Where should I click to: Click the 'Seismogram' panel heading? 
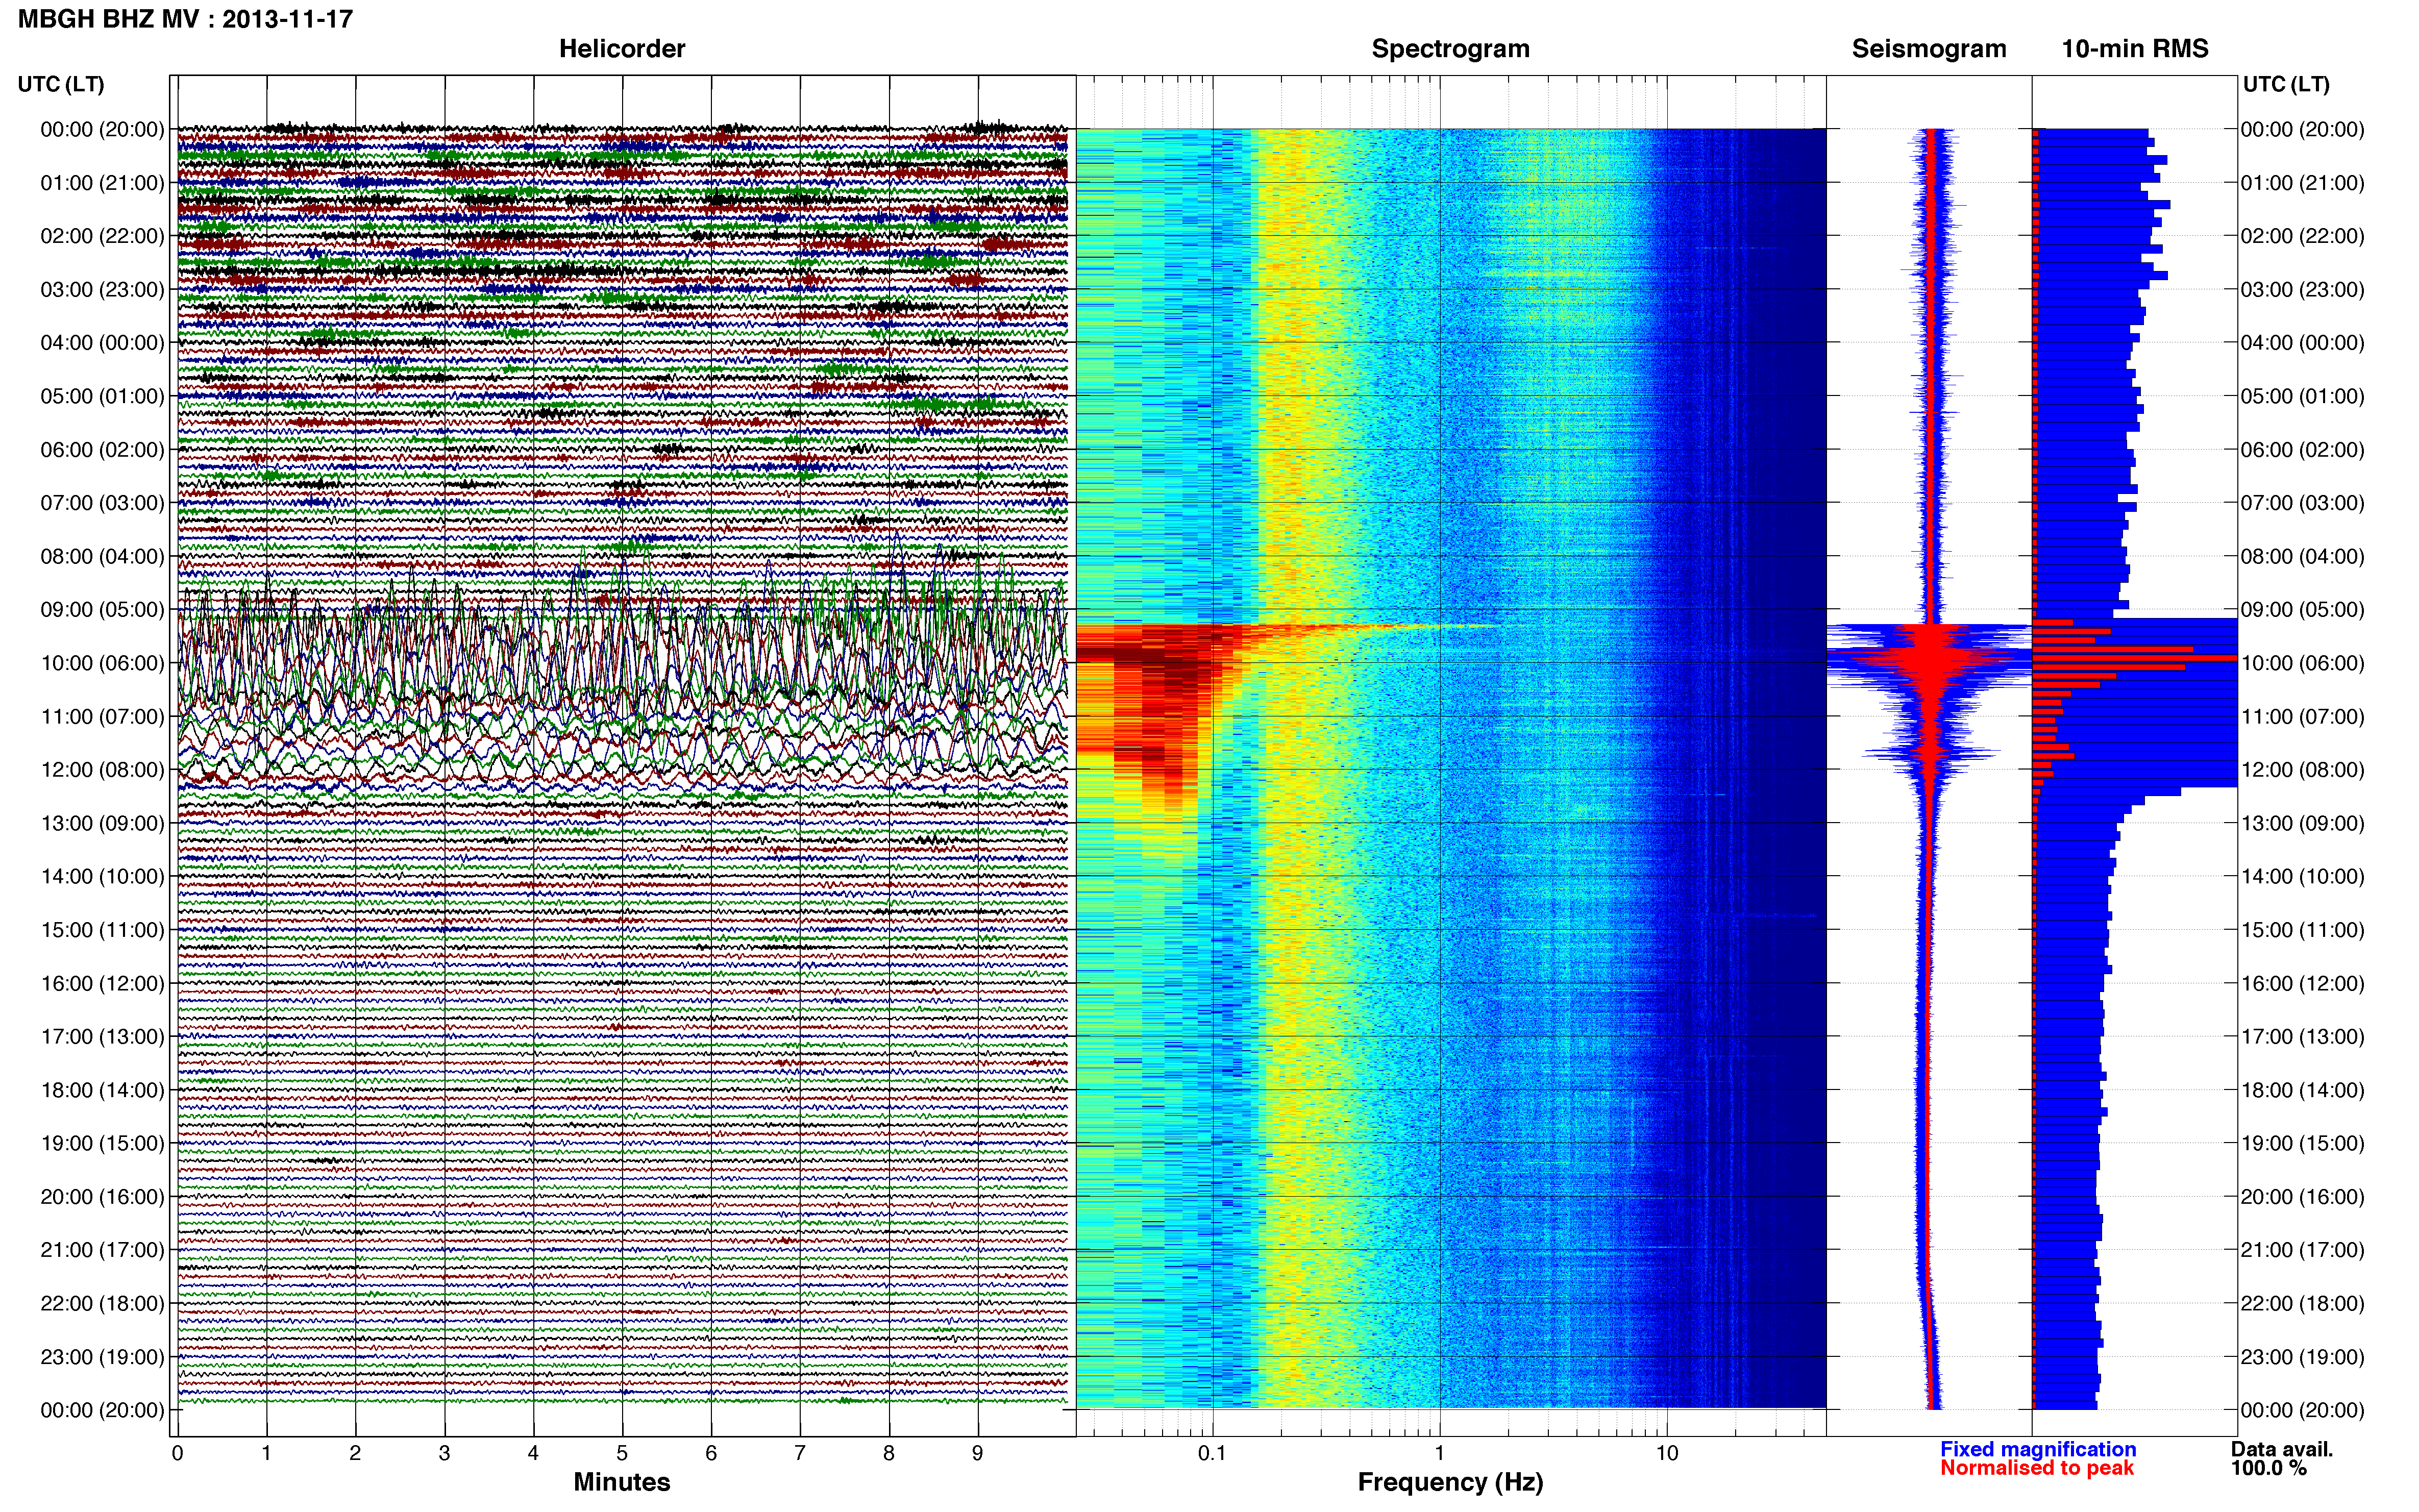pyautogui.click(x=1929, y=49)
